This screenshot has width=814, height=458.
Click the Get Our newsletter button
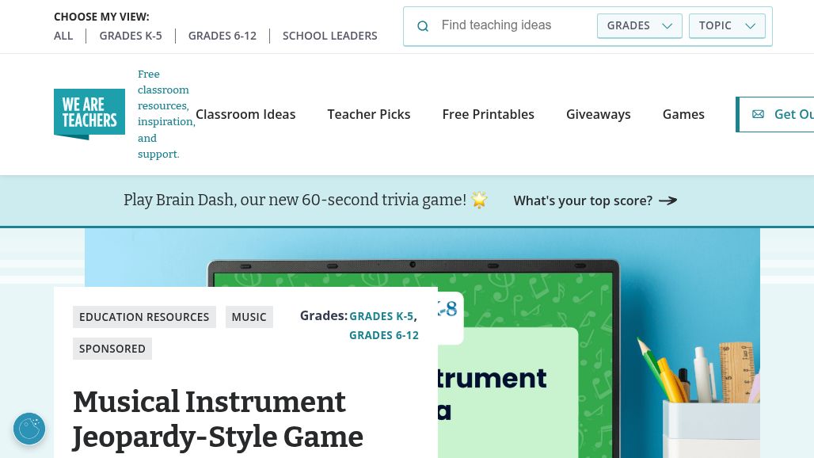775,114
